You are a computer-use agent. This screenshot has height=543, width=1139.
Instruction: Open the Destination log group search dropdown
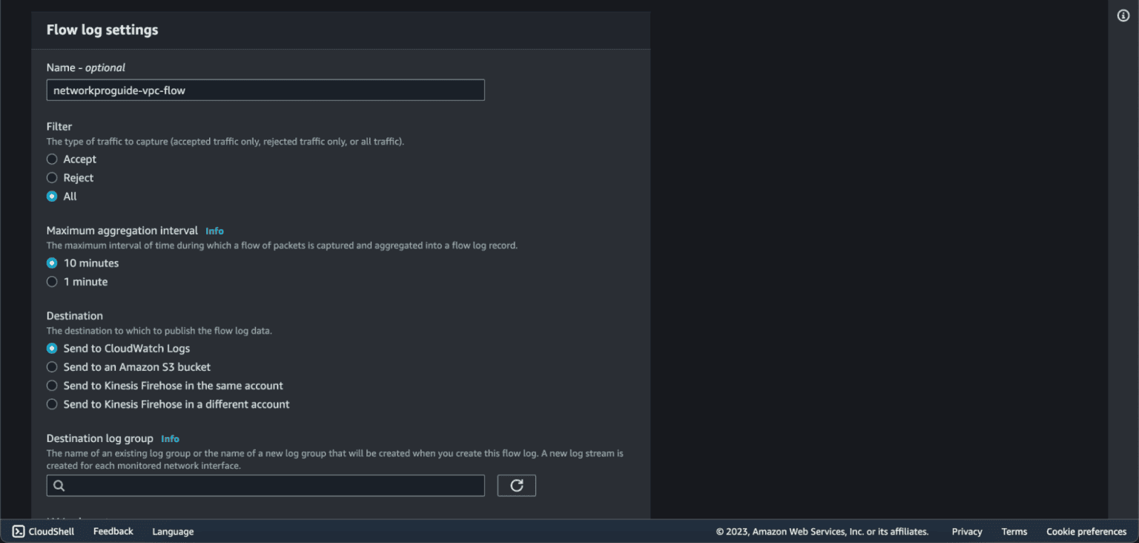[265, 485]
